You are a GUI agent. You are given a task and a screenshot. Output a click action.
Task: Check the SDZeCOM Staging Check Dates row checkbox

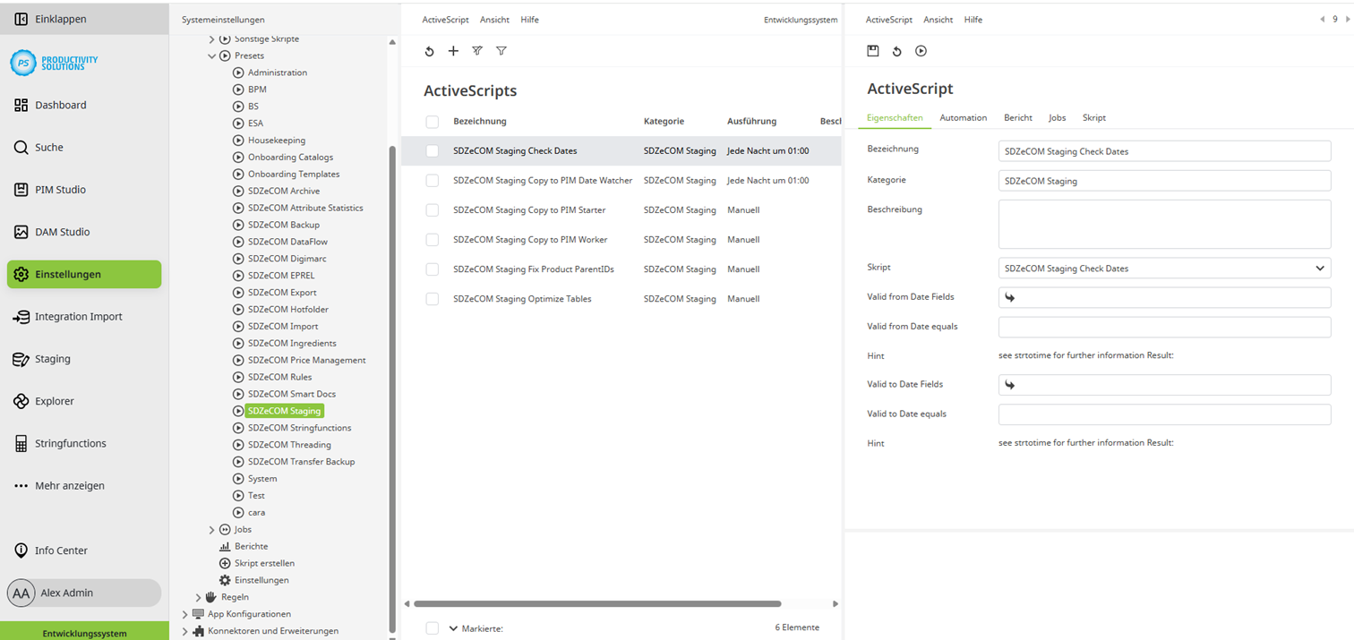point(433,150)
